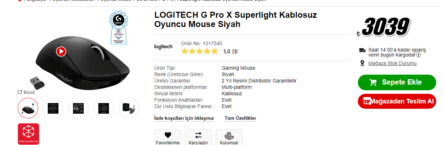Open the AR shopping experience icon
The height and width of the screenshot is (145, 444).
coord(28,134)
